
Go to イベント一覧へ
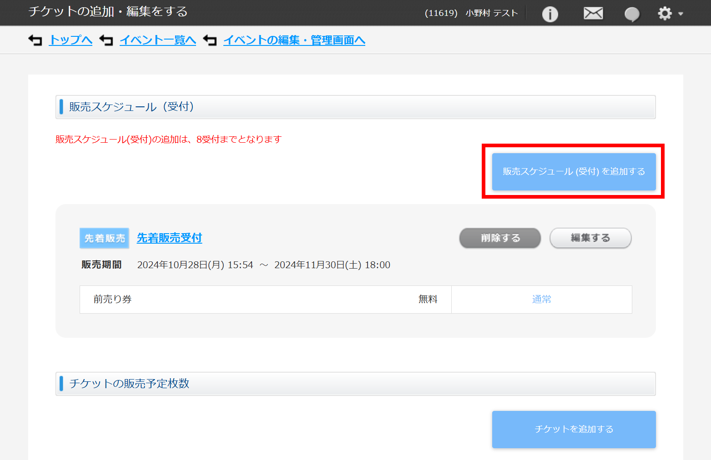coord(157,40)
